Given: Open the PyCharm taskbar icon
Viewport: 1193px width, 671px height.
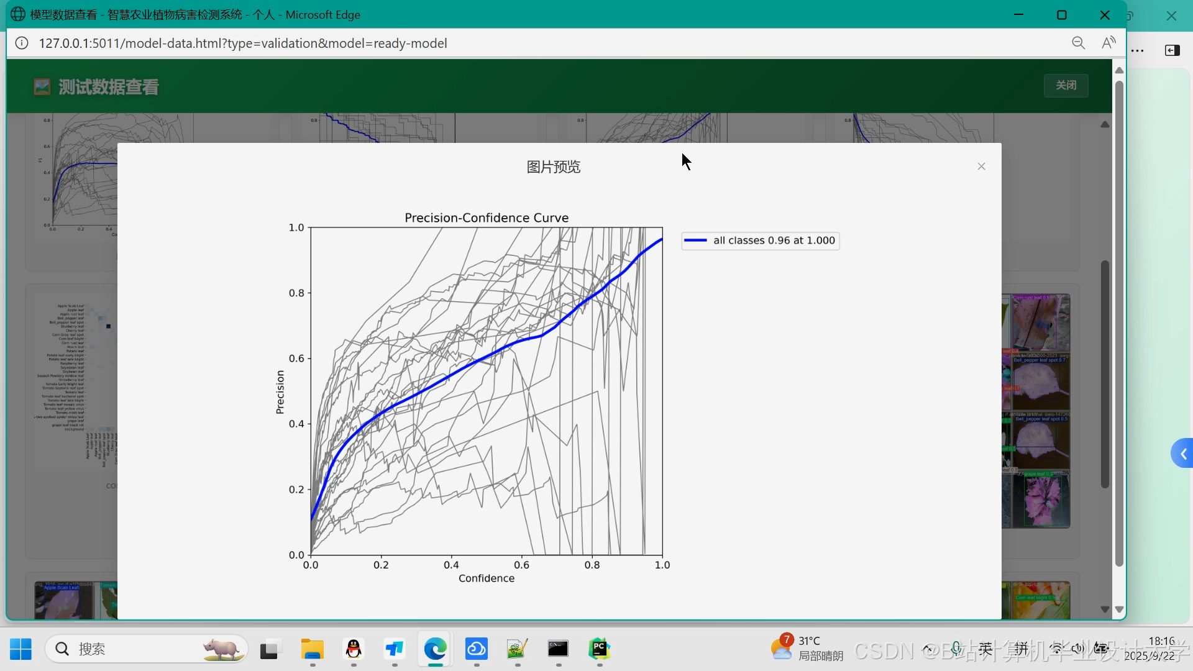Looking at the screenshot, I should click(599, 649).
